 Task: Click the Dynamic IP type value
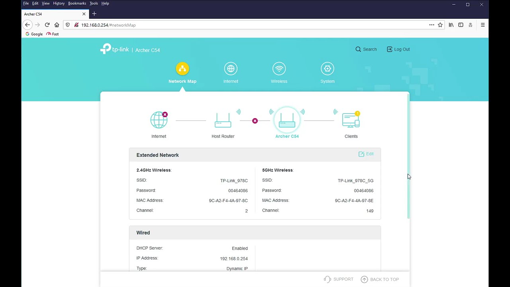tap(237, 269)
